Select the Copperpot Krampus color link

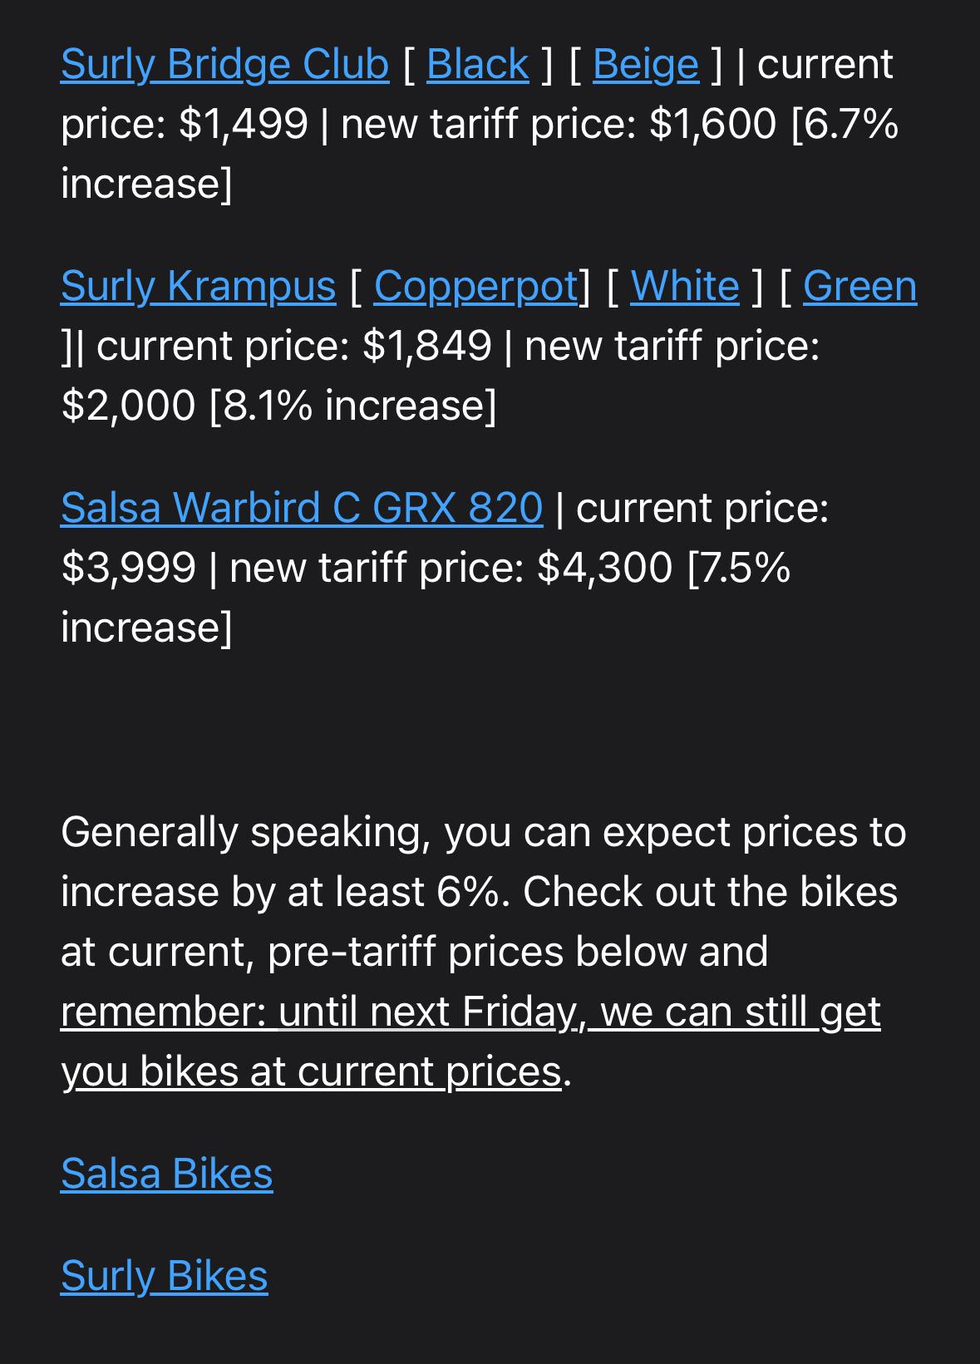tap(475, 286)
